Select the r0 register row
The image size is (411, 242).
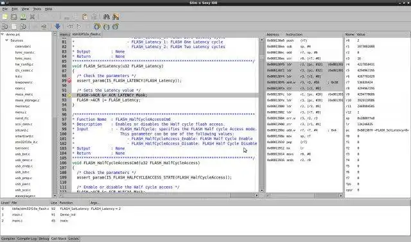[x=378, y=40]
